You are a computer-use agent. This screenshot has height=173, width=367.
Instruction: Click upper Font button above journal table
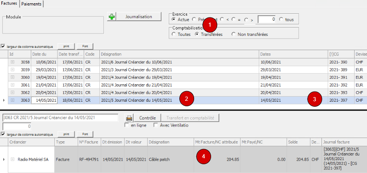tap(85, 46)
